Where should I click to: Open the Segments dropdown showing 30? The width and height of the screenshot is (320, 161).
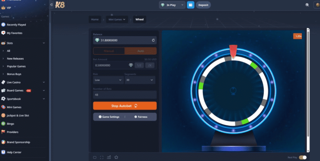point(140,80)
